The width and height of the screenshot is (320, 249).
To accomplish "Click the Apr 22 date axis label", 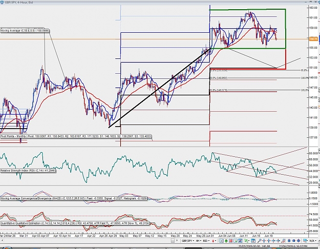I will [91, 236].
